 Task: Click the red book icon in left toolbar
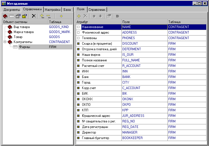(x=5, y=16)
